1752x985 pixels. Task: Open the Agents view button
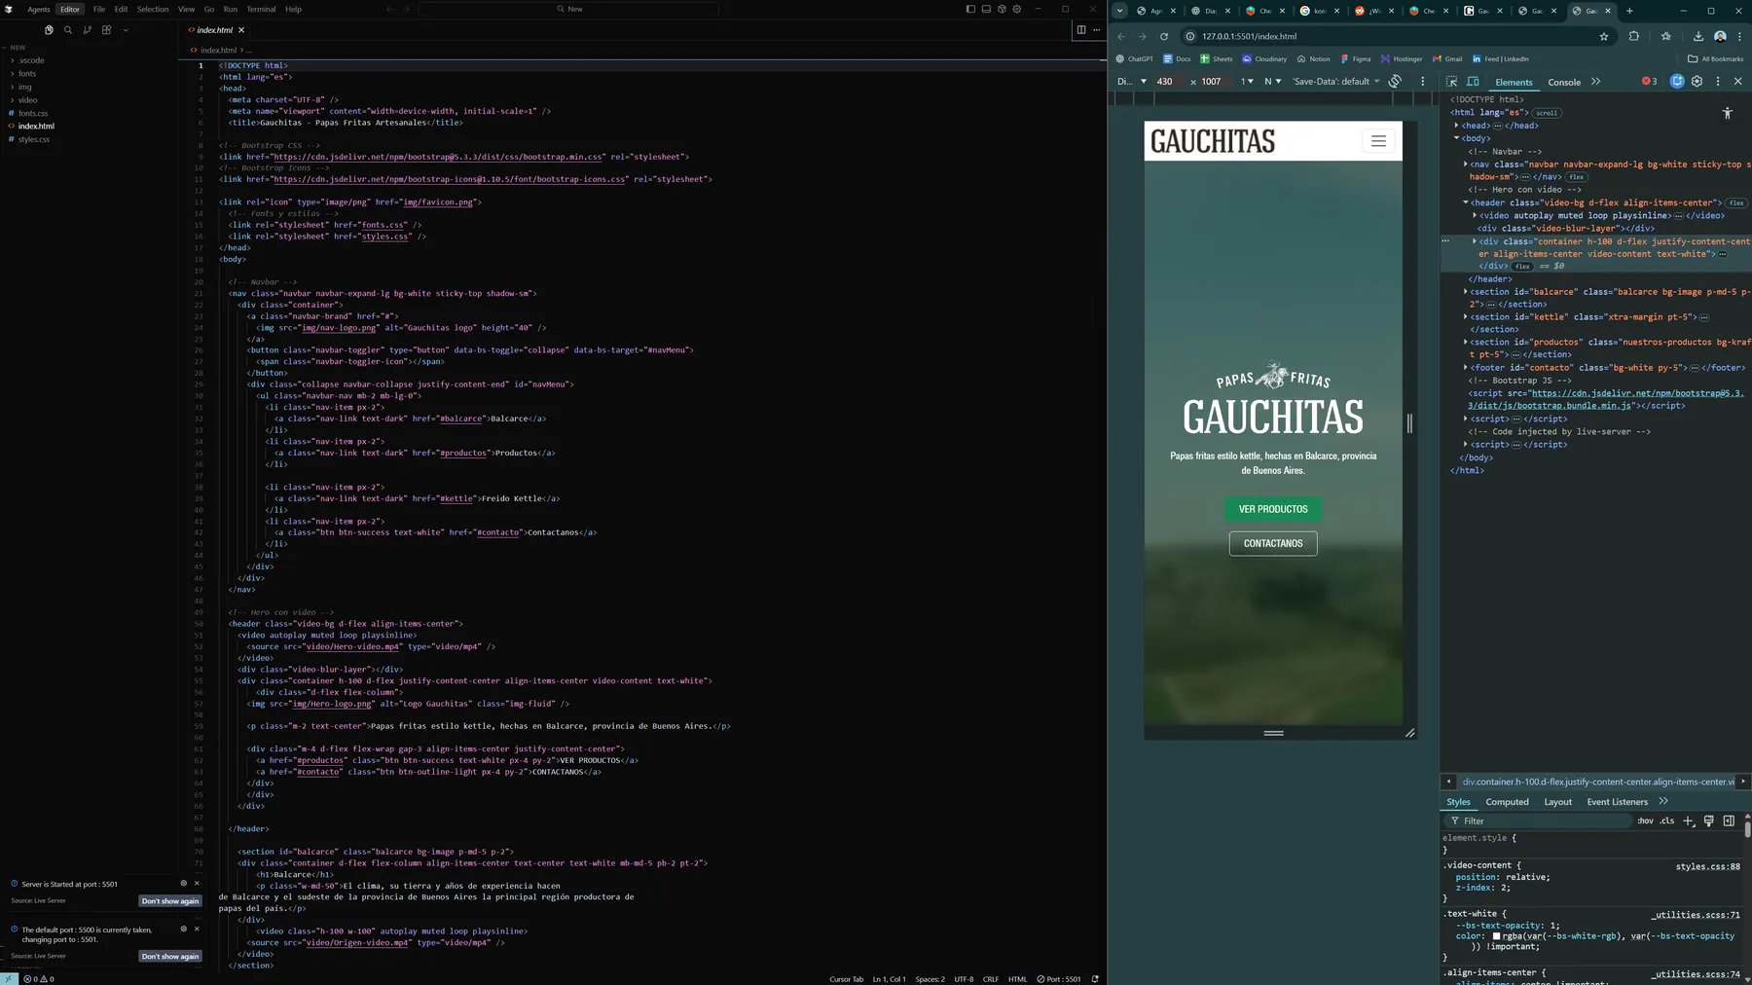(x=39, y=9)
